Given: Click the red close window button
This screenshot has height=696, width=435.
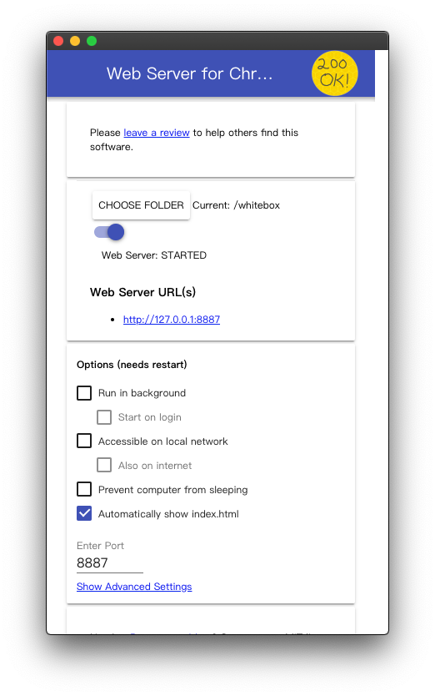Looking at the screenshot, I should tap(58, 41).
